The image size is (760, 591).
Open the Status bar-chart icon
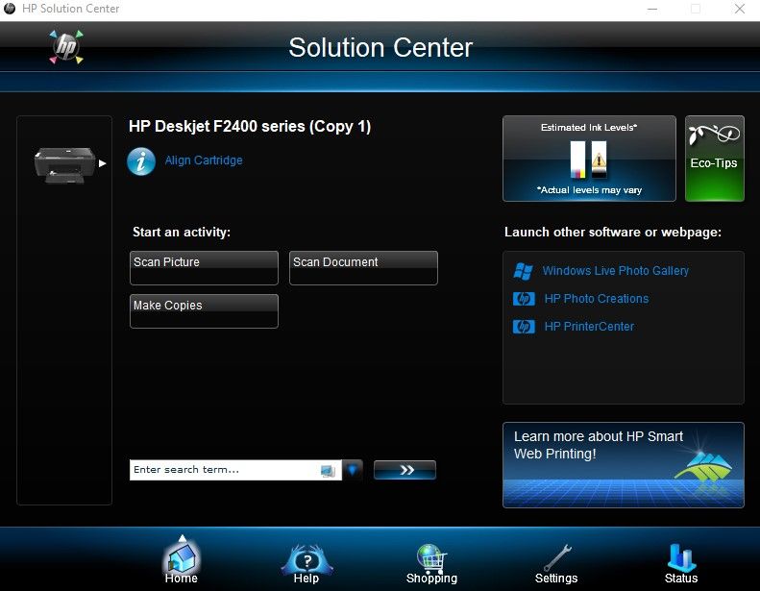(x=681, y=557)
